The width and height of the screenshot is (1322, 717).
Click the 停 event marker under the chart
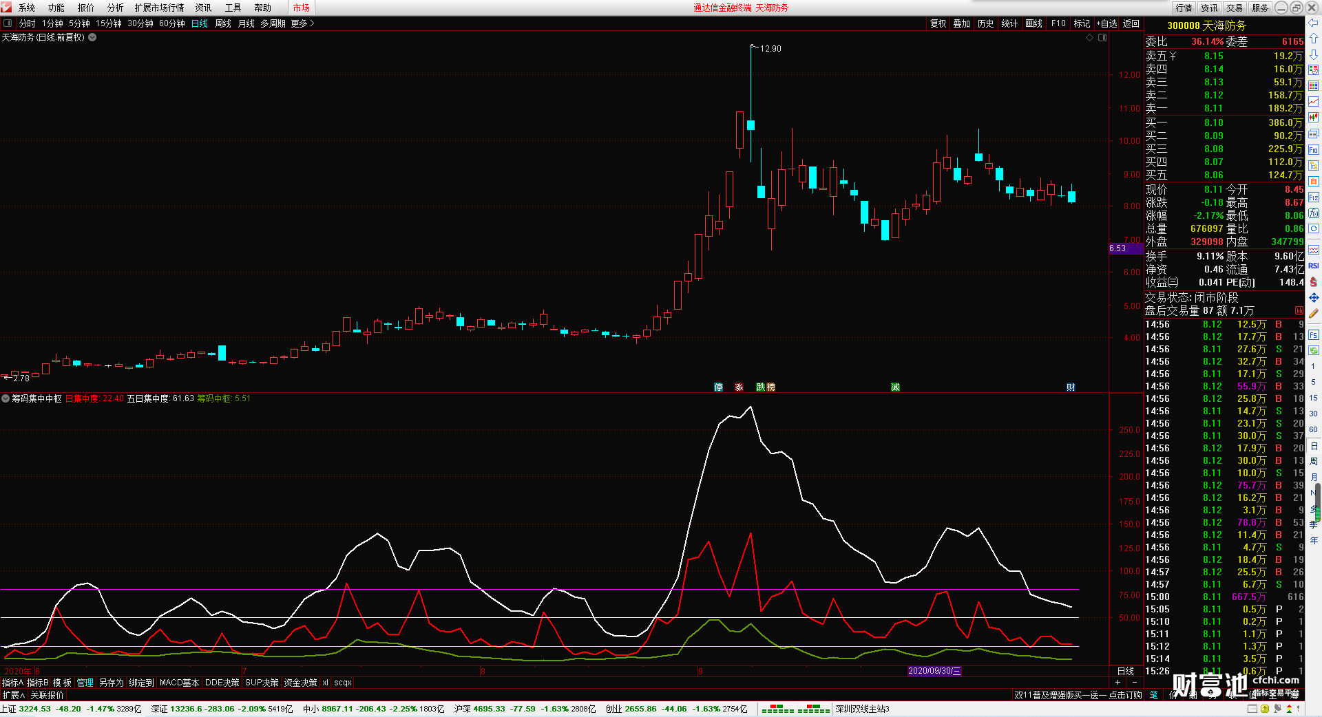click(719, 387)
